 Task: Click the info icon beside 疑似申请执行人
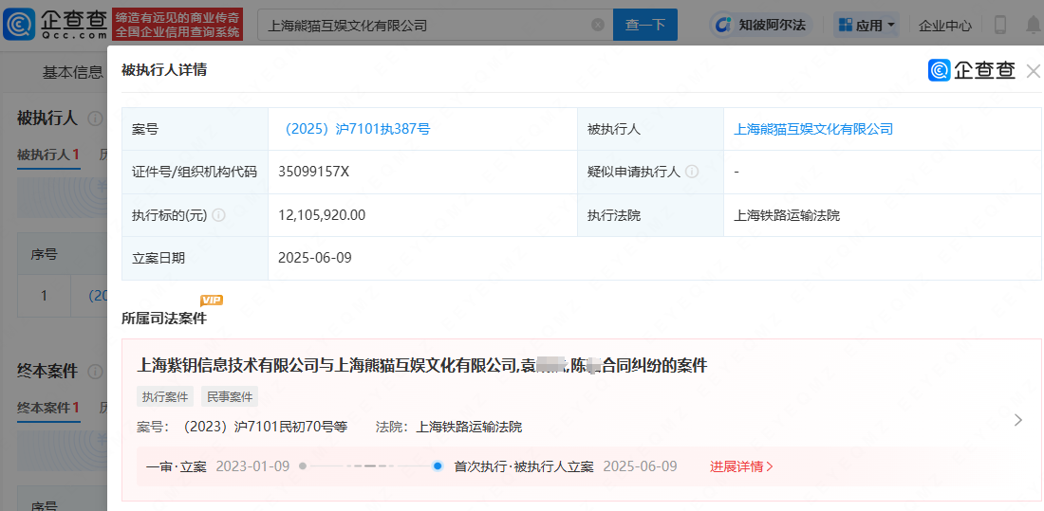pyautogui.click(x=692, y=173)
